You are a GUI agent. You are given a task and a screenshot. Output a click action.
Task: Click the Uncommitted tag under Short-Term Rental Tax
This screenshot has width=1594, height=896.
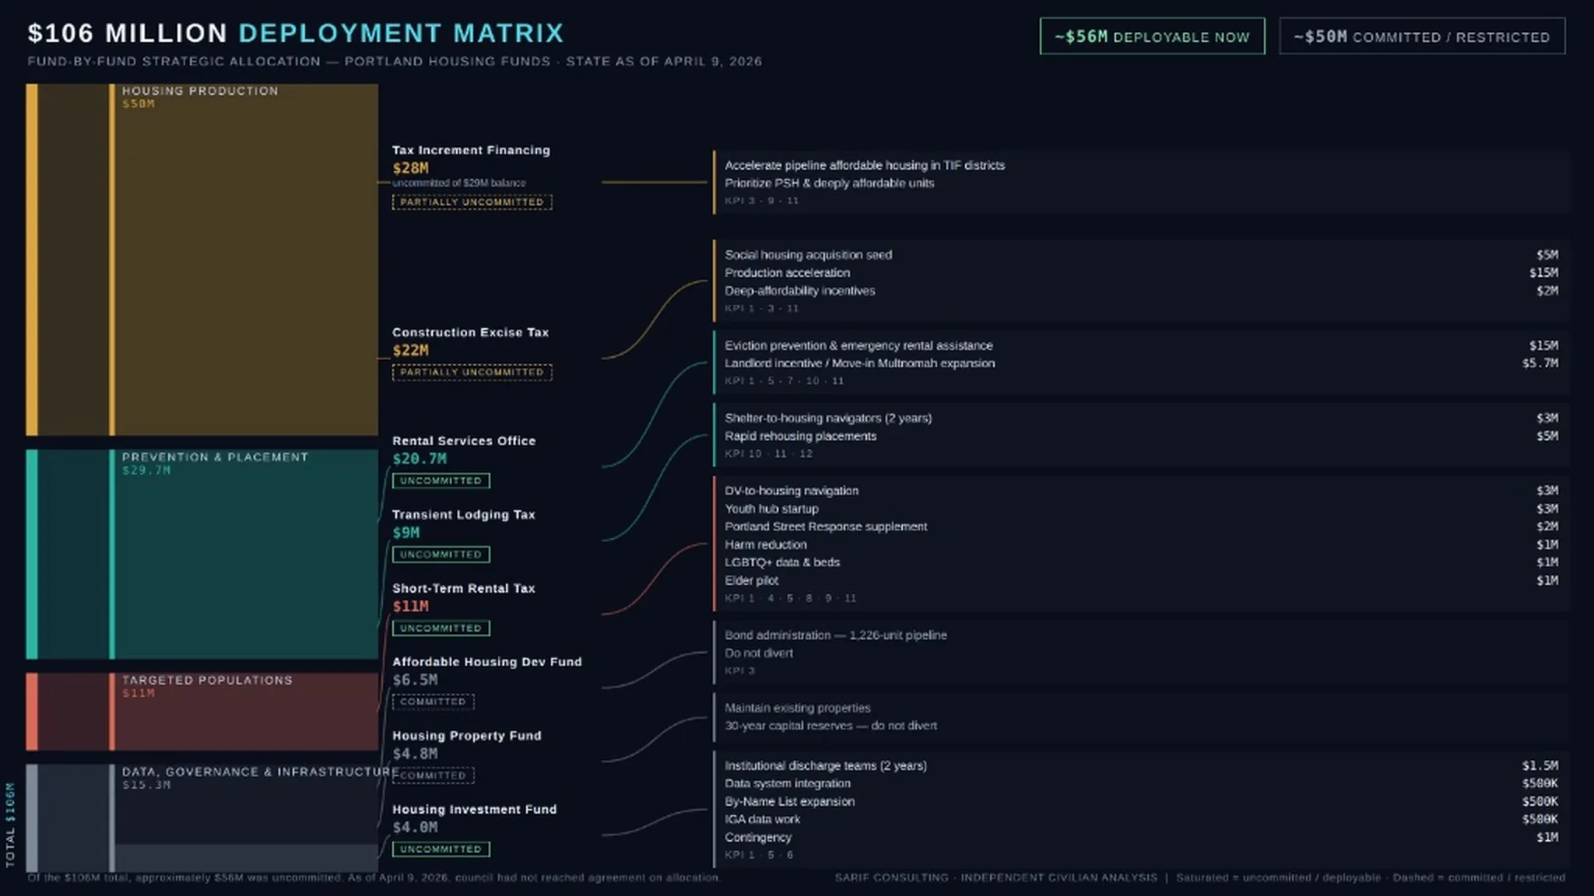(x=441, y=628)
